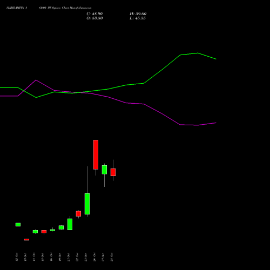Click the green candle for 27 Oct
Viewport: 270px width, 270px height.
[104, 170]
